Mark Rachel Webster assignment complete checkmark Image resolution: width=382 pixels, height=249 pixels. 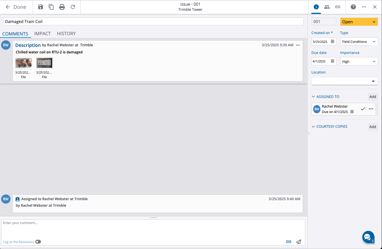(x=363, y=109)
